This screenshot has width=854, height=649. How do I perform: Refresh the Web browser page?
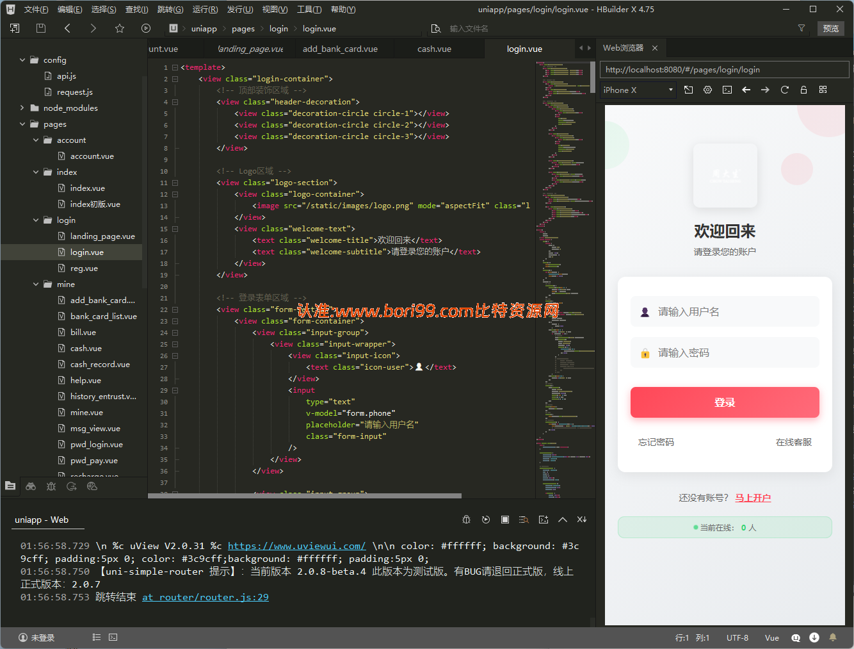point(785,90)
